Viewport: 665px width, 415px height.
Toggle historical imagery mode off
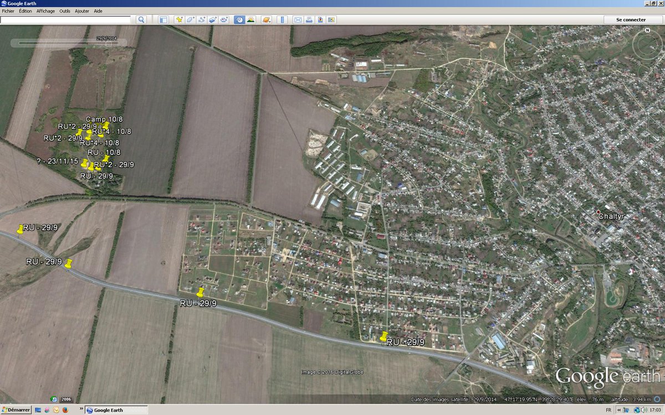[x=238, y=19]
